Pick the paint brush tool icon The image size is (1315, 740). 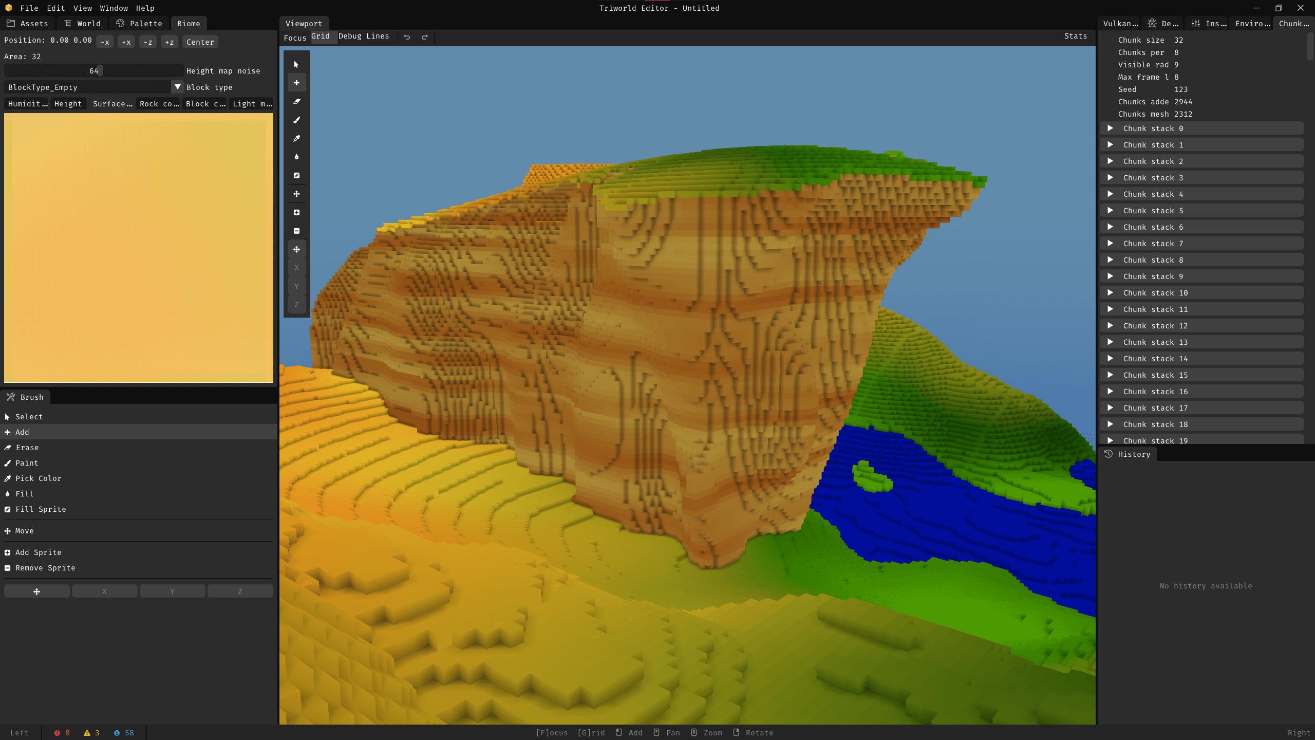[296, 120]
